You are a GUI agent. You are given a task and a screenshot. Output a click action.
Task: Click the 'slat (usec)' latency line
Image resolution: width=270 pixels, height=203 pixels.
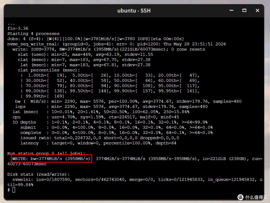(85, 55)
